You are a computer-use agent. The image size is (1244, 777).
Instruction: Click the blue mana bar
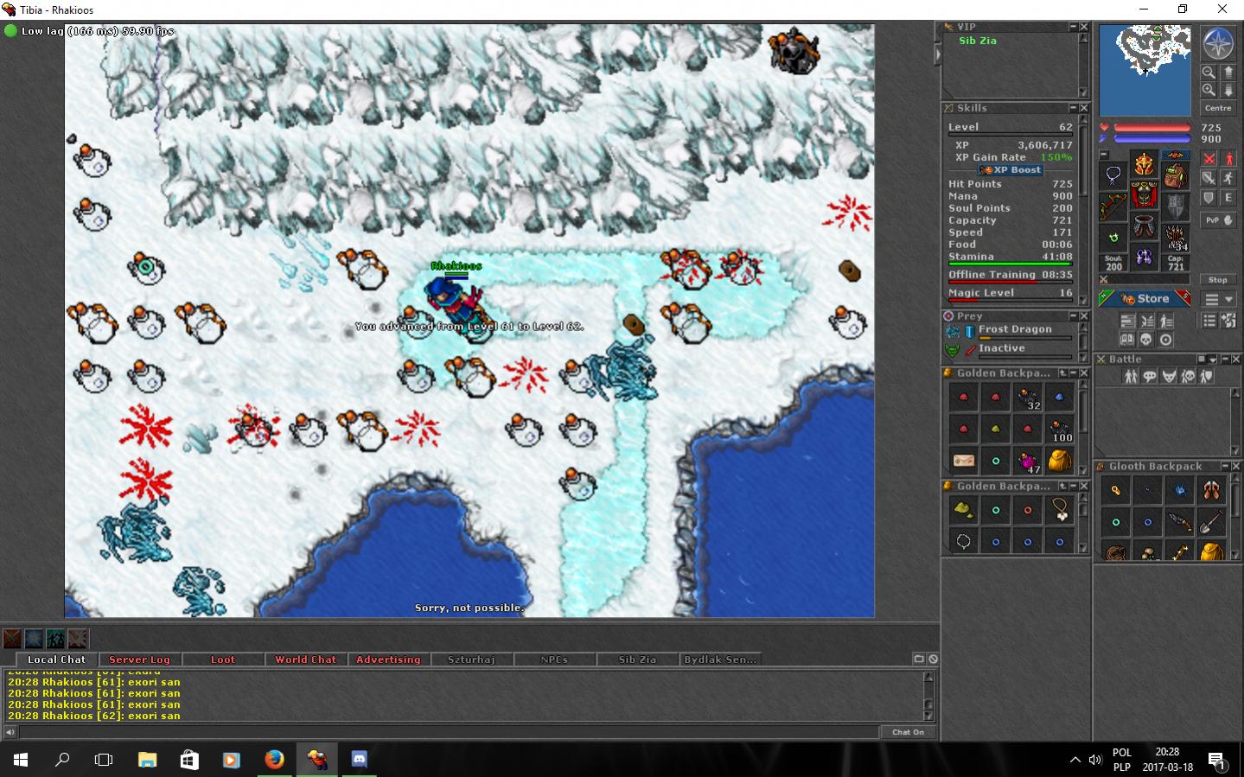pos(1152,138)
